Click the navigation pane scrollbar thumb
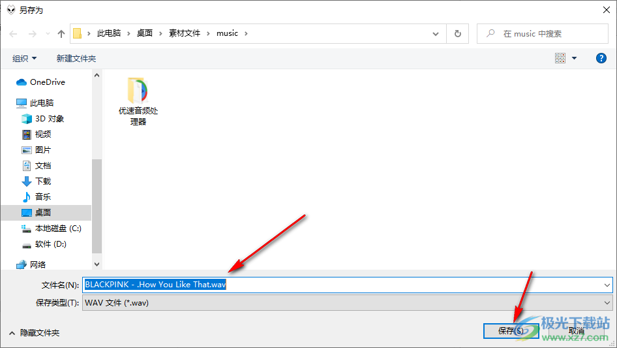This screenshot has width=617, height=348. 97,206
